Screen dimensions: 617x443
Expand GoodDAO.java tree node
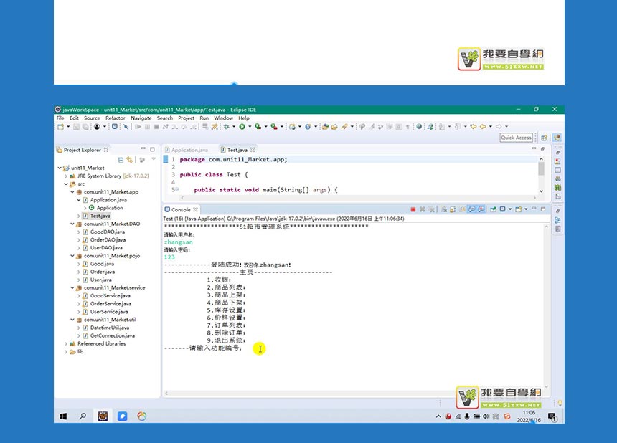pyautogui.click(x=79, y=232)
